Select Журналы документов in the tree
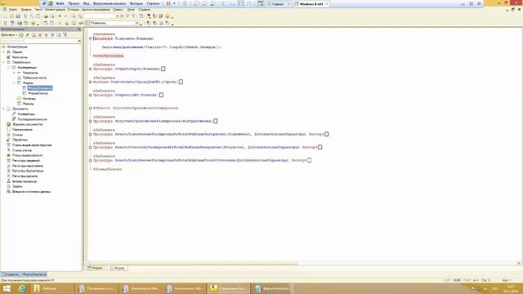 [x=27, y=124]
